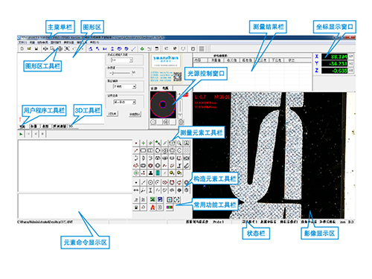Screen dimensions: 372x279
Task: Expand the third settings dropdown arrow
Action: [x=134, y=86]
